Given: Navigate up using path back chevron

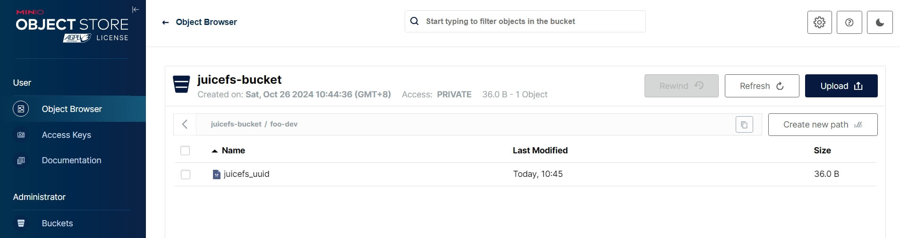Looking at the screenshot, I should point(185,124).
